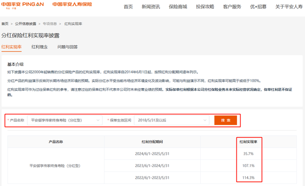Open 投保攻略 navigation item

coord(205,7)
